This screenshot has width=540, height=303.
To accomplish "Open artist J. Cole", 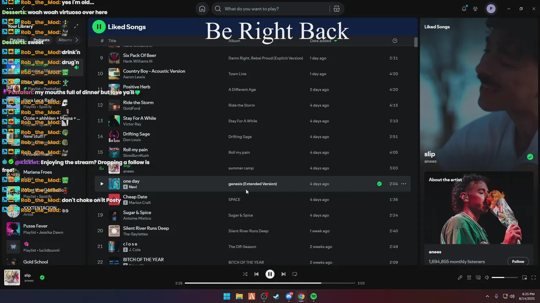I will (136, 250).
